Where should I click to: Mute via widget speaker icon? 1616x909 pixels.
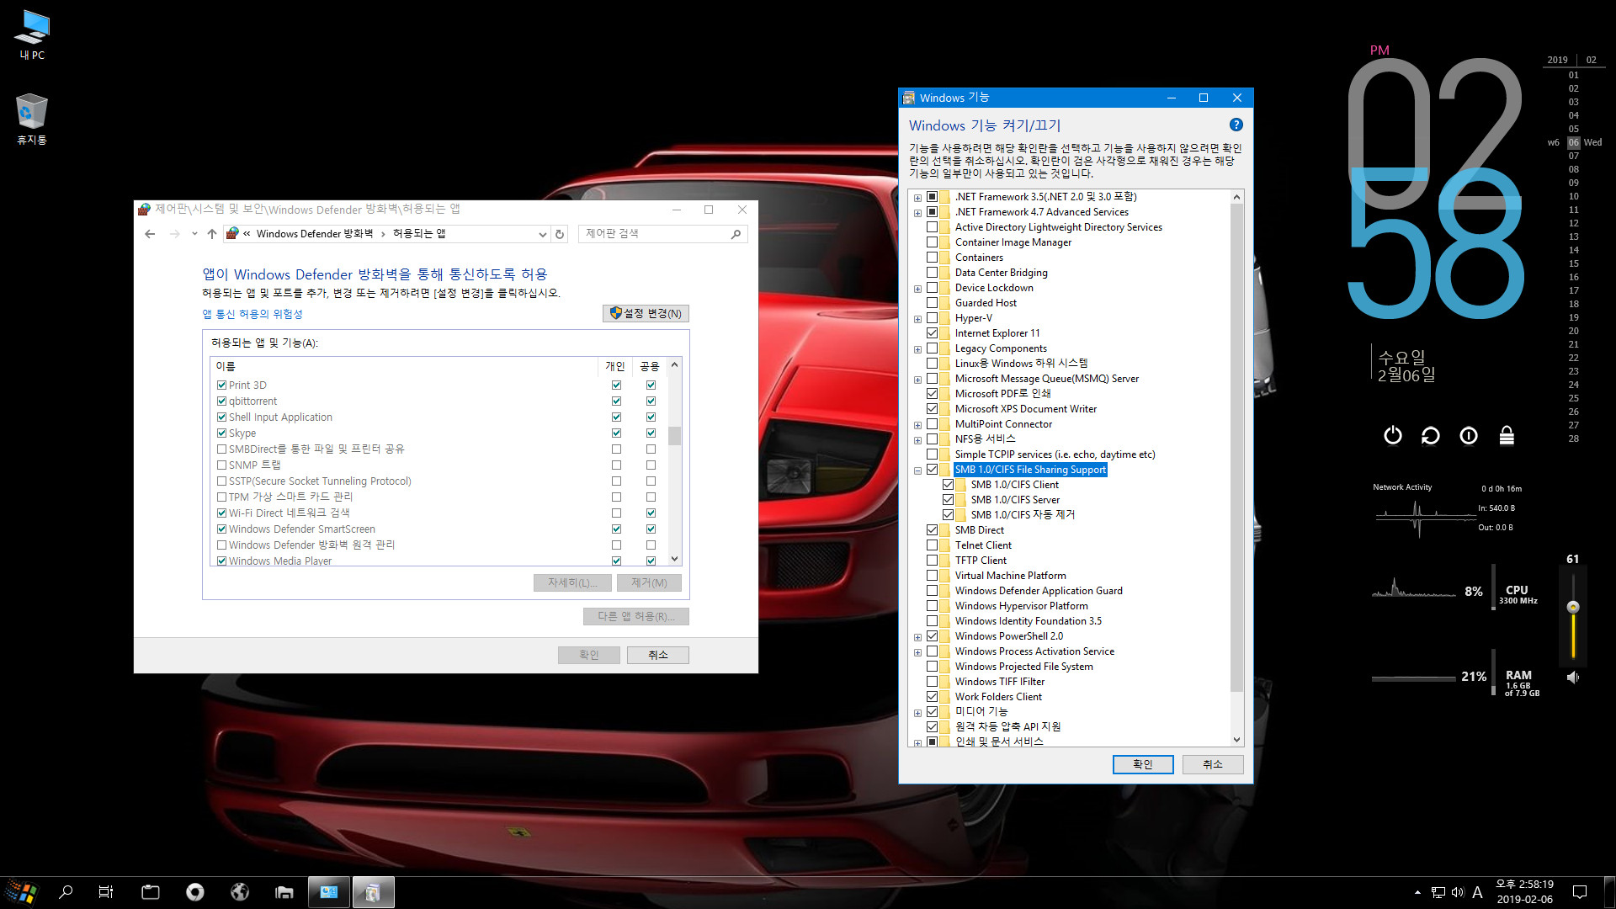pos(1572,677)
